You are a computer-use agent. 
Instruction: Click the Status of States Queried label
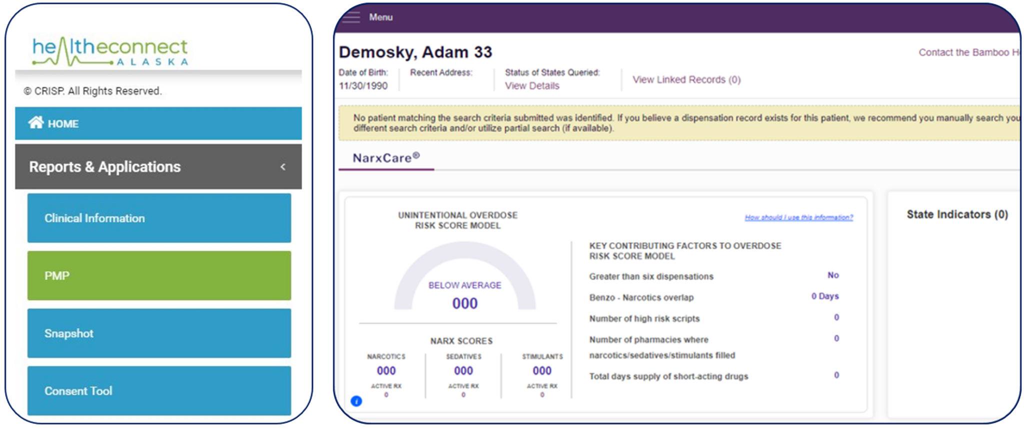pyautogui.click(x=552, y=72)
